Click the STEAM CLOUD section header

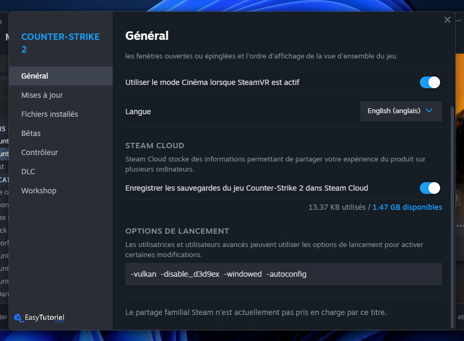coord(155,146)
